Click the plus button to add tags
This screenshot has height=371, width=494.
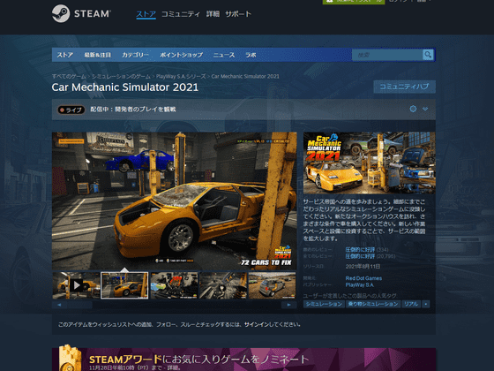click(x=425, y=304)
